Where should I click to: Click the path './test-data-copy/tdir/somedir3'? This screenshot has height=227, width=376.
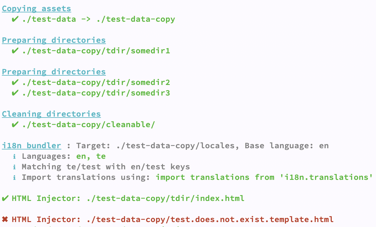click(x=96, y=93)
